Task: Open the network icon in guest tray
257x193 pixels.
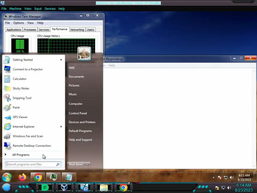Action: (226, 177)
